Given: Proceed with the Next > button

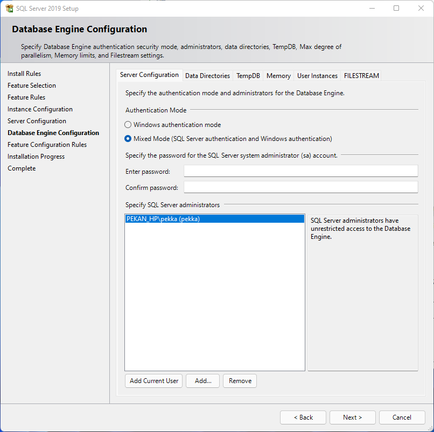Looking at the screenshot, I should [x=352, y=417].
